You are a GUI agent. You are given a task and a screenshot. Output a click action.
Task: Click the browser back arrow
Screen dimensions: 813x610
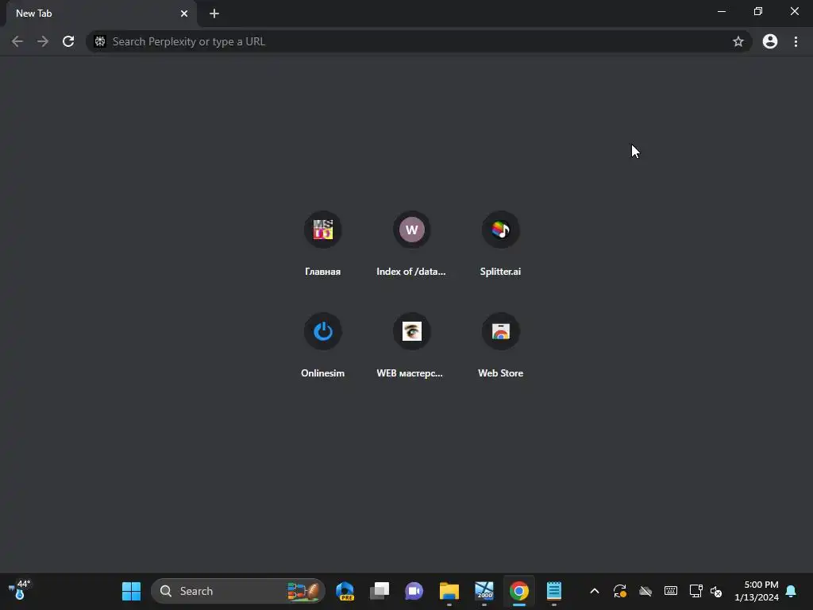point(17,41)
